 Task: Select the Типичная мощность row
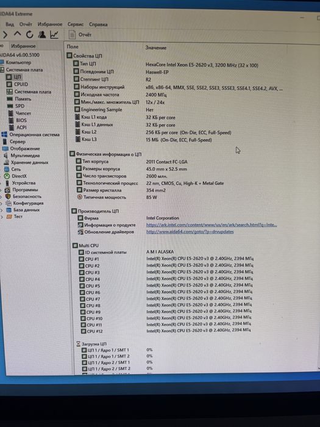(117, 198)
